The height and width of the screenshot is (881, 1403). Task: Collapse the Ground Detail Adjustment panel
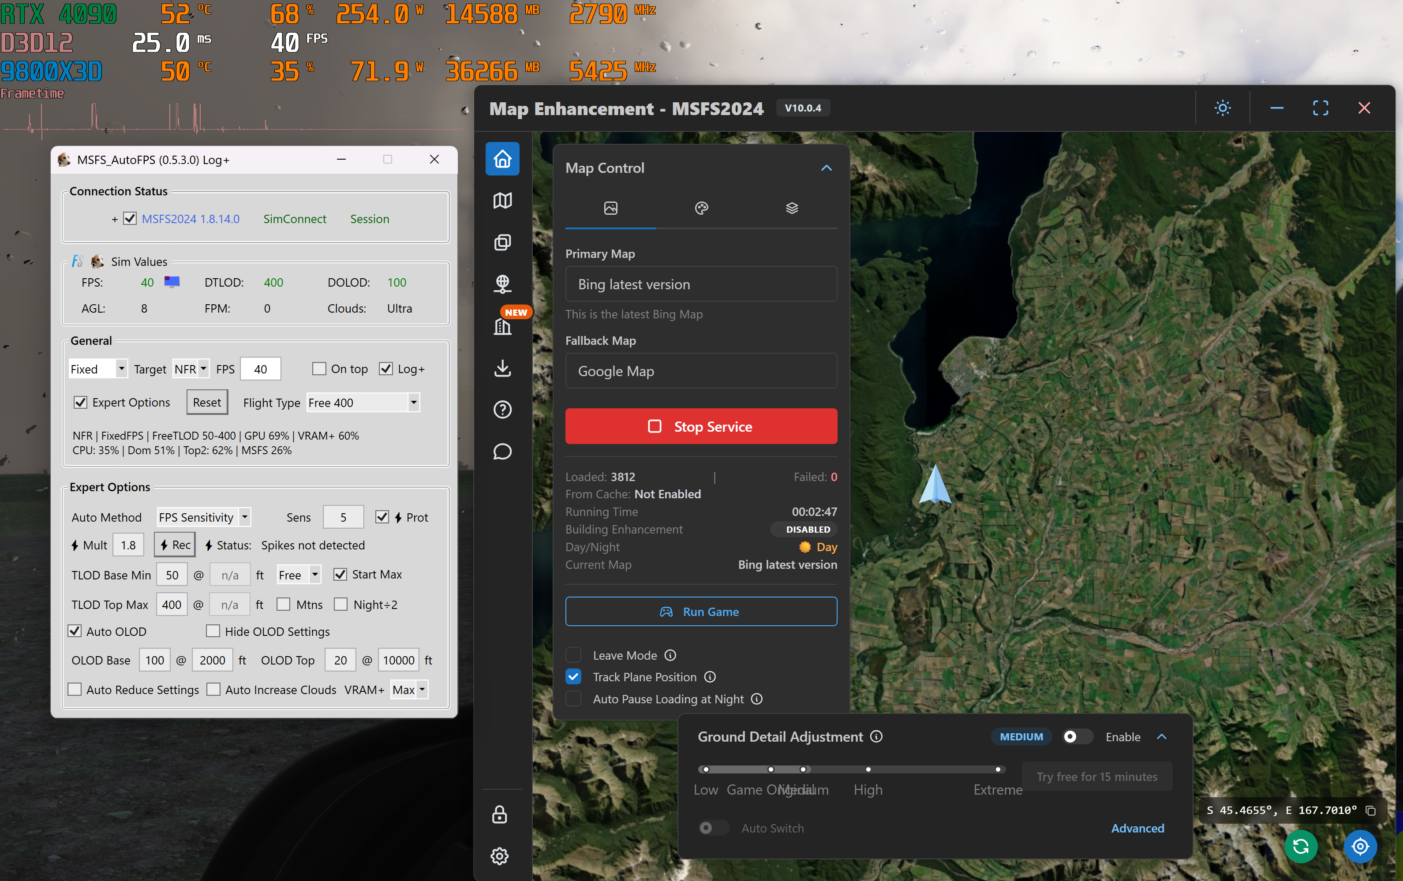(1162, 737)
